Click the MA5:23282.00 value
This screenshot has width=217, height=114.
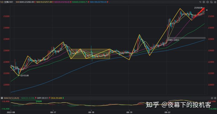(x=27, y=2)
